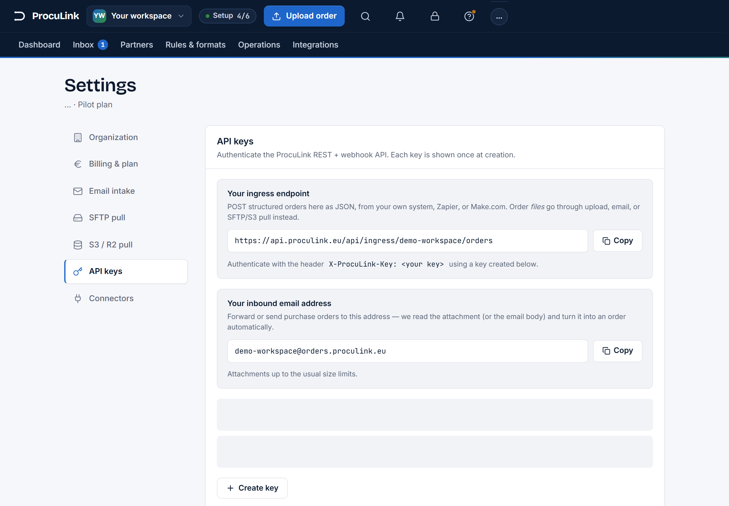The height and width of the screenshot is (506, 729).
Task: Click the Connectors plug icon
Action: [78, 298]
